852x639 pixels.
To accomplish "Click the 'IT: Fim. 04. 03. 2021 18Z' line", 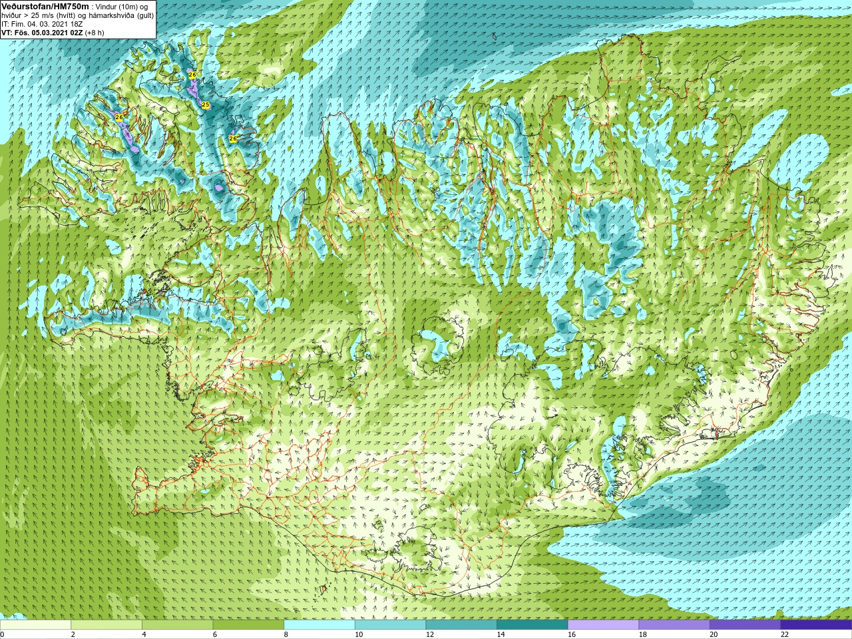I will click(42, 24).
